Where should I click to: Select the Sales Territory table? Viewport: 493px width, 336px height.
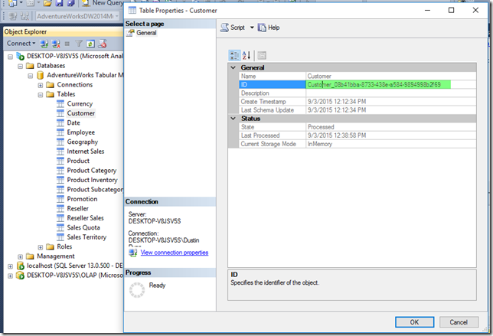point(87,237)
